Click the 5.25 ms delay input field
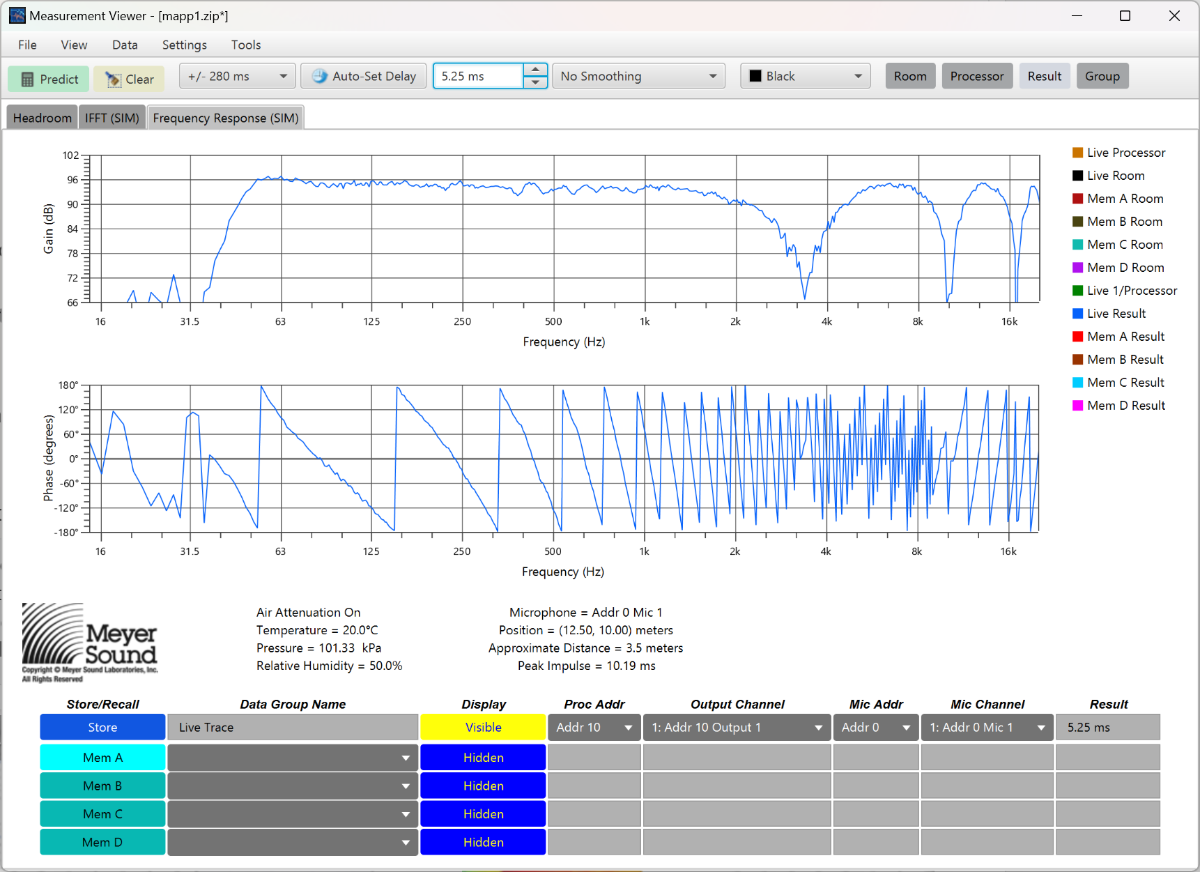 [478, 76]
